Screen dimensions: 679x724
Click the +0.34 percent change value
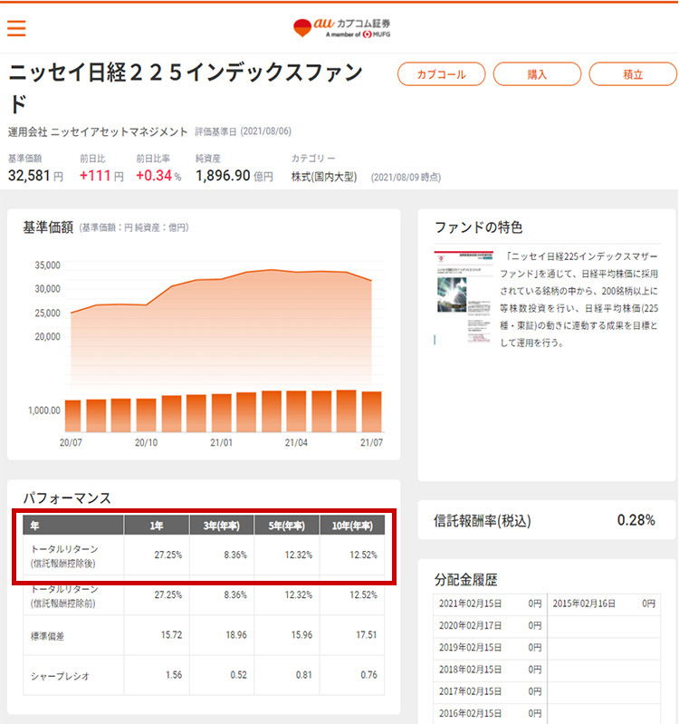154,176
